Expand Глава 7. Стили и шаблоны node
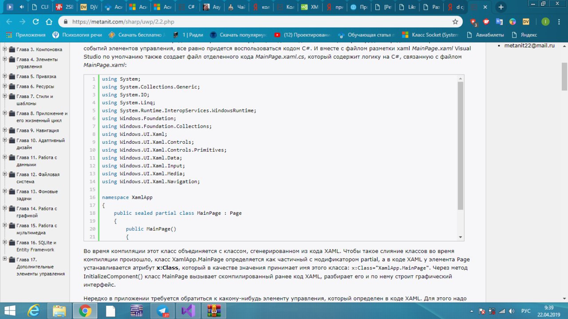The width and height of the screenshot is (568, 319). point(5,96)
